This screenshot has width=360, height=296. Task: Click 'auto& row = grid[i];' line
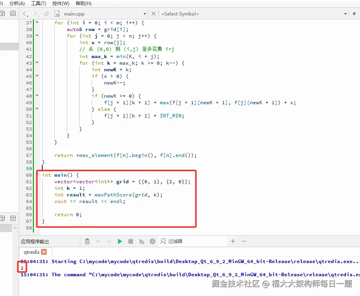click(x=98, y=29)
